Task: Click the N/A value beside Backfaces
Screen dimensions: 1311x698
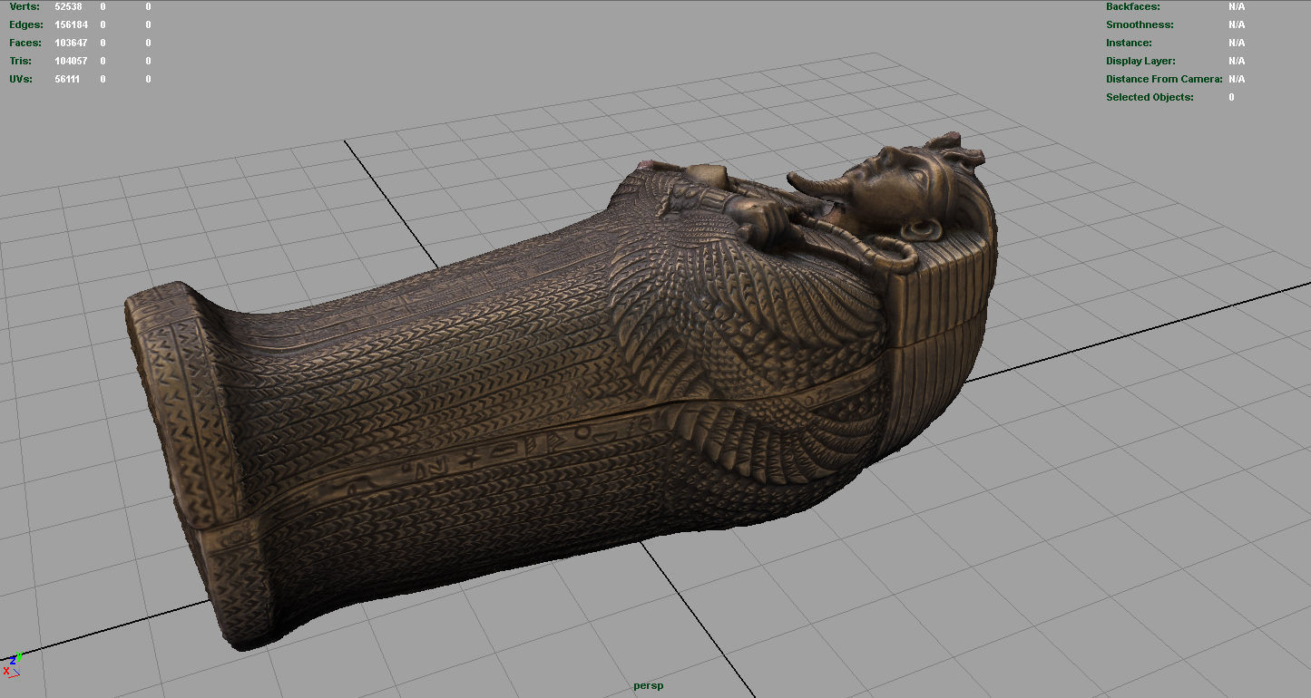Action: click(1237, 6)
